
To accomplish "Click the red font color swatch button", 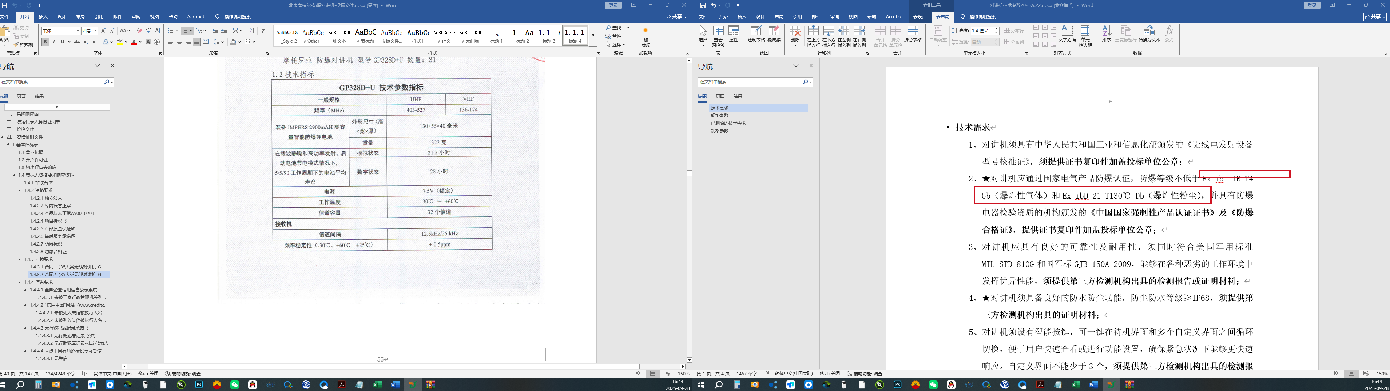I will [x=134, y=42].
